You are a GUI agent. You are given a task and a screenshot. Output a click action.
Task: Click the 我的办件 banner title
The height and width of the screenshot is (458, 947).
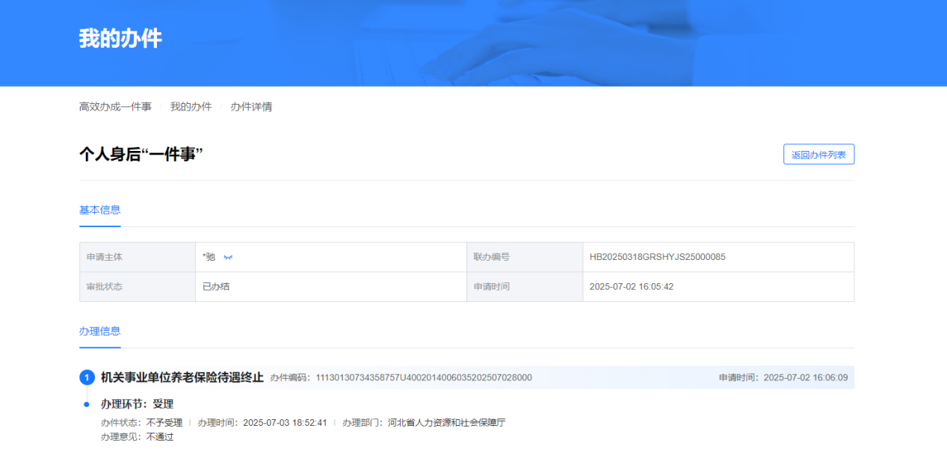coord(120,39)
